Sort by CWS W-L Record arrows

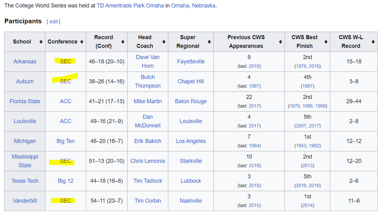373,42
